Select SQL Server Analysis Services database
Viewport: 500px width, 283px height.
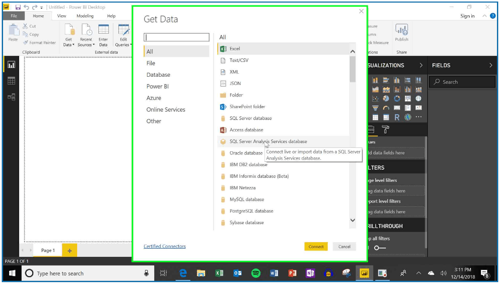point(284,141)
